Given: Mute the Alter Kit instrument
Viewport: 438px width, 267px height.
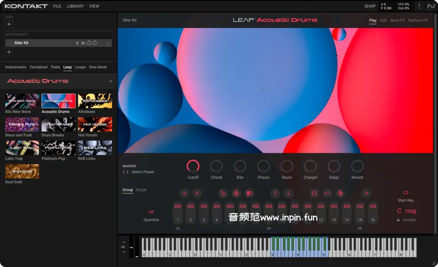Looking at the screenshot, I should pos(83,43).
